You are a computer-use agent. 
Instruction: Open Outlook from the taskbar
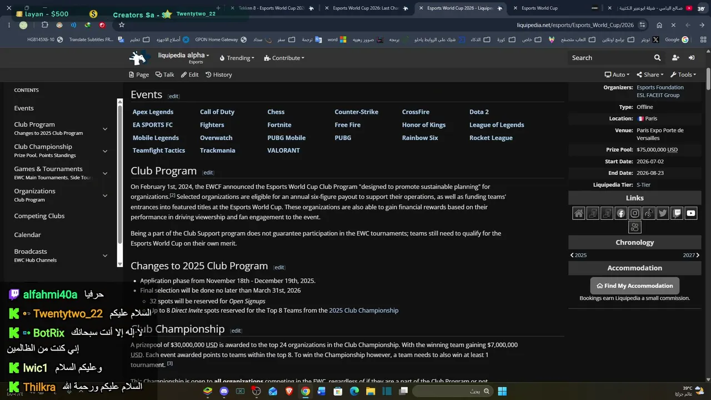coord(273,392)
